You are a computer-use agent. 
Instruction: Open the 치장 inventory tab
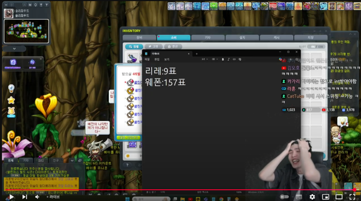point(310,37)
